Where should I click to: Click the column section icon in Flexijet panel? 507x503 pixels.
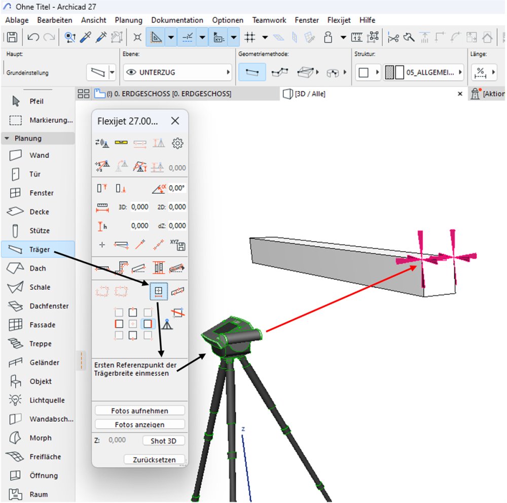coord(158,267)
